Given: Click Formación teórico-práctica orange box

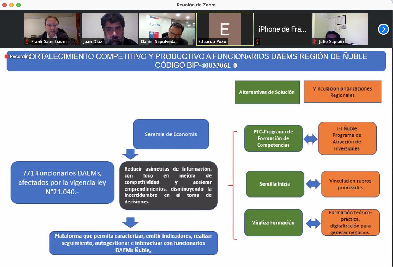Looking at the screenshot, I should [x=351, y=223].
